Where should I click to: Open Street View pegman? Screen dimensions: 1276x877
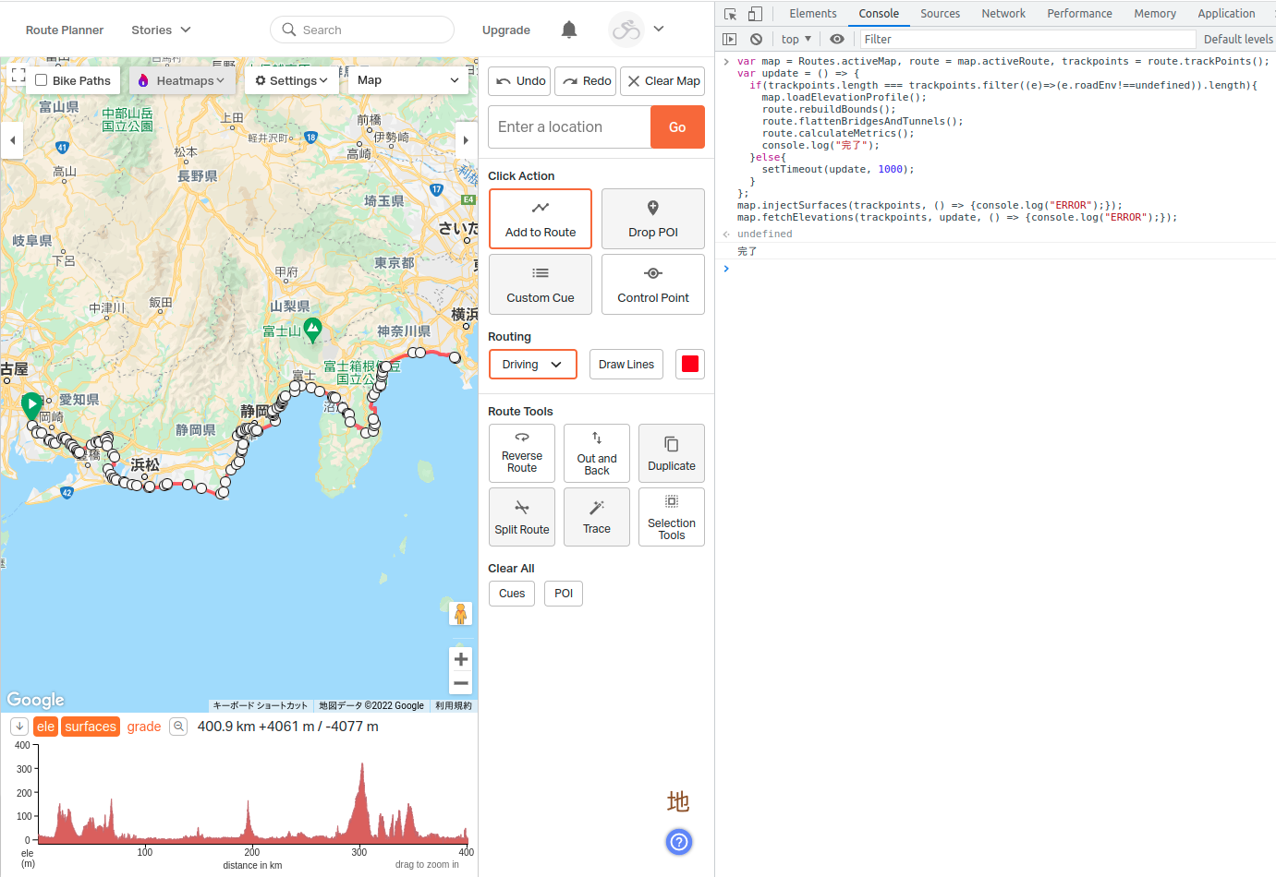[460, 614]
